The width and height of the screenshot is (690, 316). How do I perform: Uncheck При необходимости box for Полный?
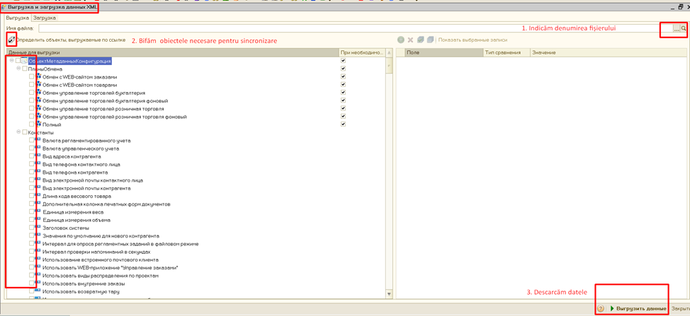point(344,124)
